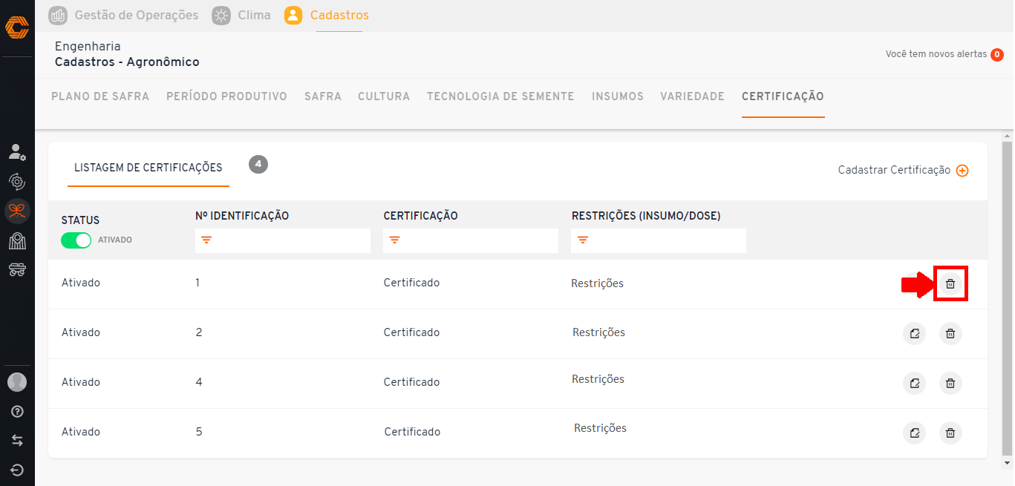Open the new alerts counter badge
The image size is (1015, 486).
coord(997,54)
